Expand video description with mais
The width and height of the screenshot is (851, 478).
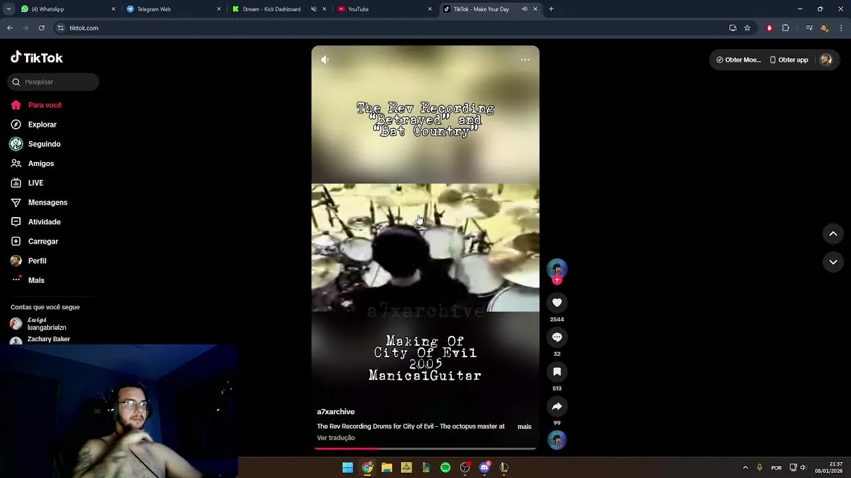coord(525,426)
